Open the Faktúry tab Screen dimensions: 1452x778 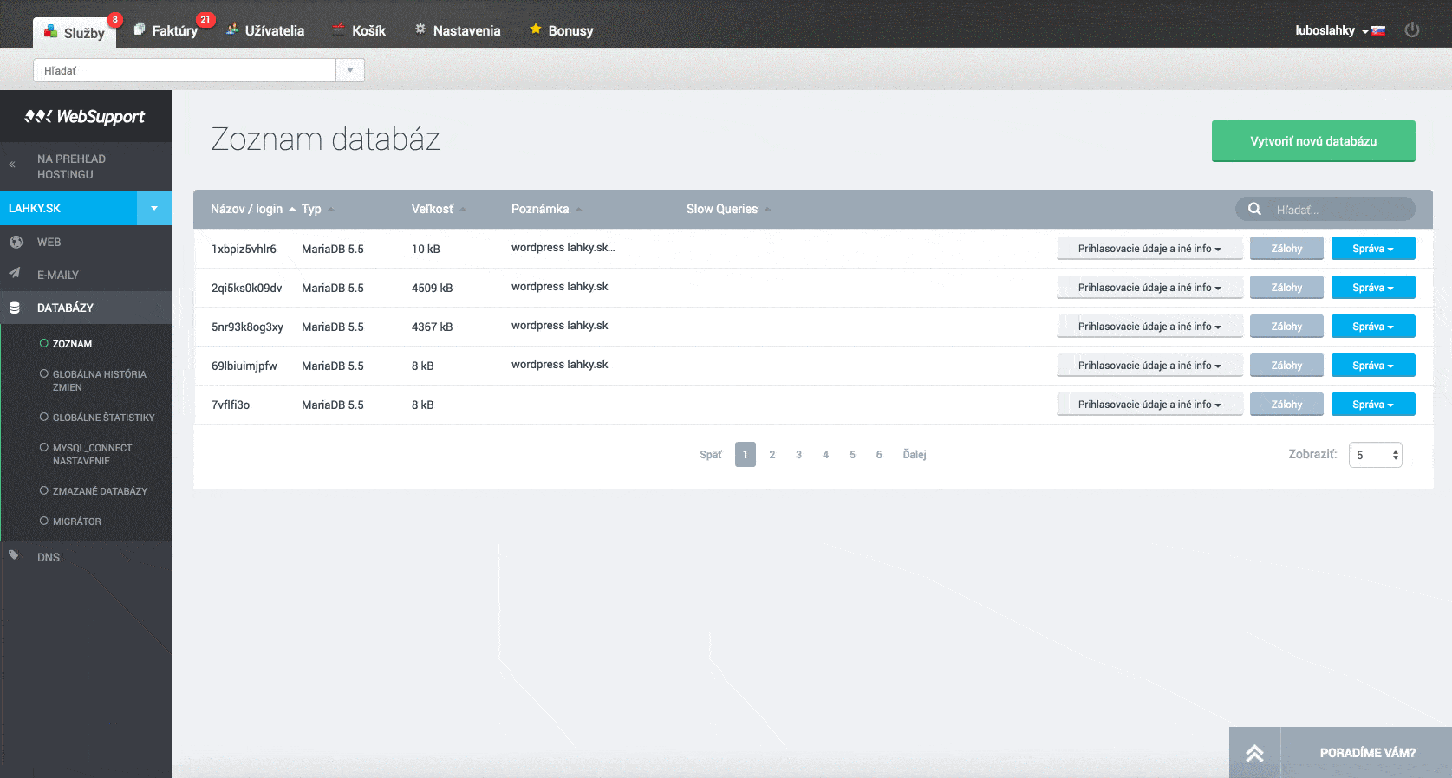tap(174, 30)
